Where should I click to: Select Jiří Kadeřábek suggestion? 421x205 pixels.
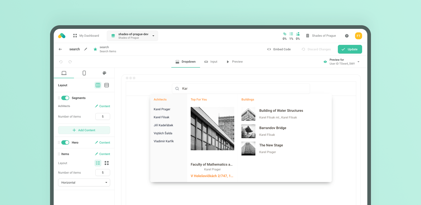click(x=163, y=125)
